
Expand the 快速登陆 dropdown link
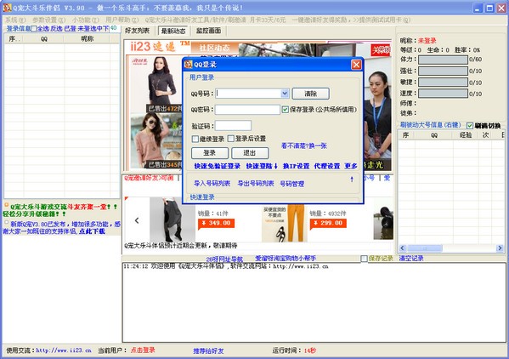(262, 166)
